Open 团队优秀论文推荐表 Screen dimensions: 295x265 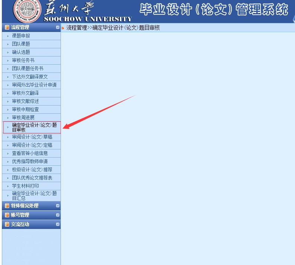[32, 178]
